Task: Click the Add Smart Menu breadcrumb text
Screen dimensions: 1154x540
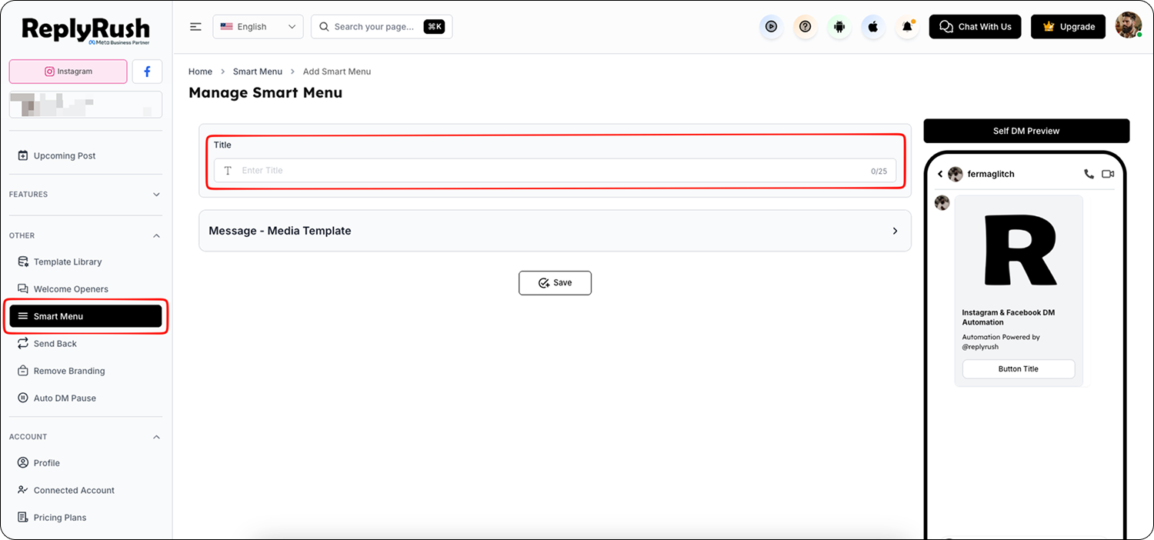Action: click(337, 72)
